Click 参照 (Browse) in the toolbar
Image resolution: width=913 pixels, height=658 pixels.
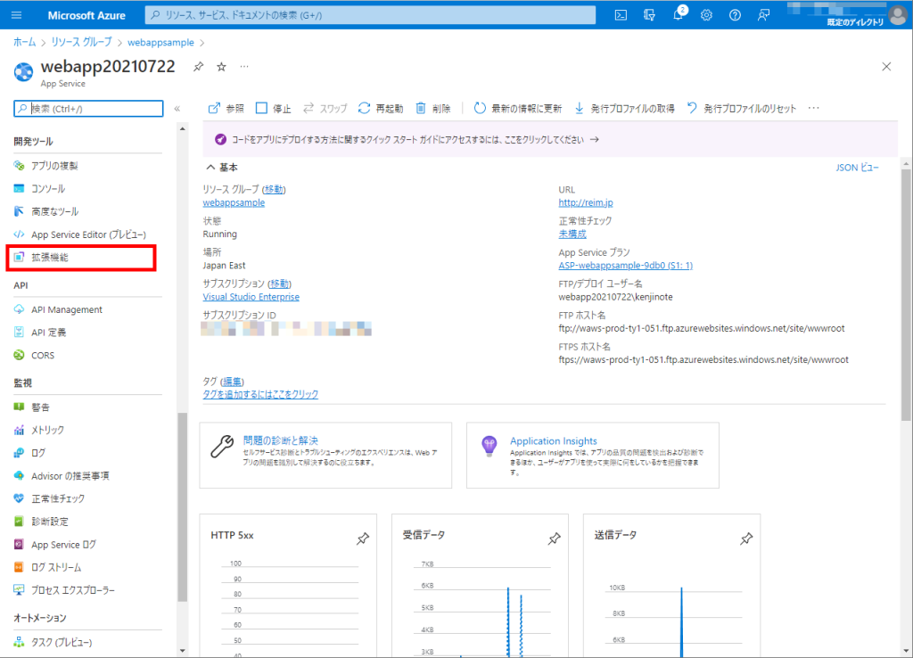coord(226,108)
